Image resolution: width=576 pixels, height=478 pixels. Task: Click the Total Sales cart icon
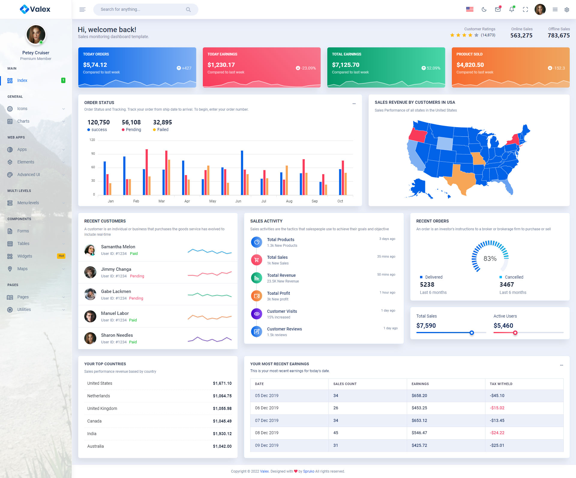[x=256, y=260]
